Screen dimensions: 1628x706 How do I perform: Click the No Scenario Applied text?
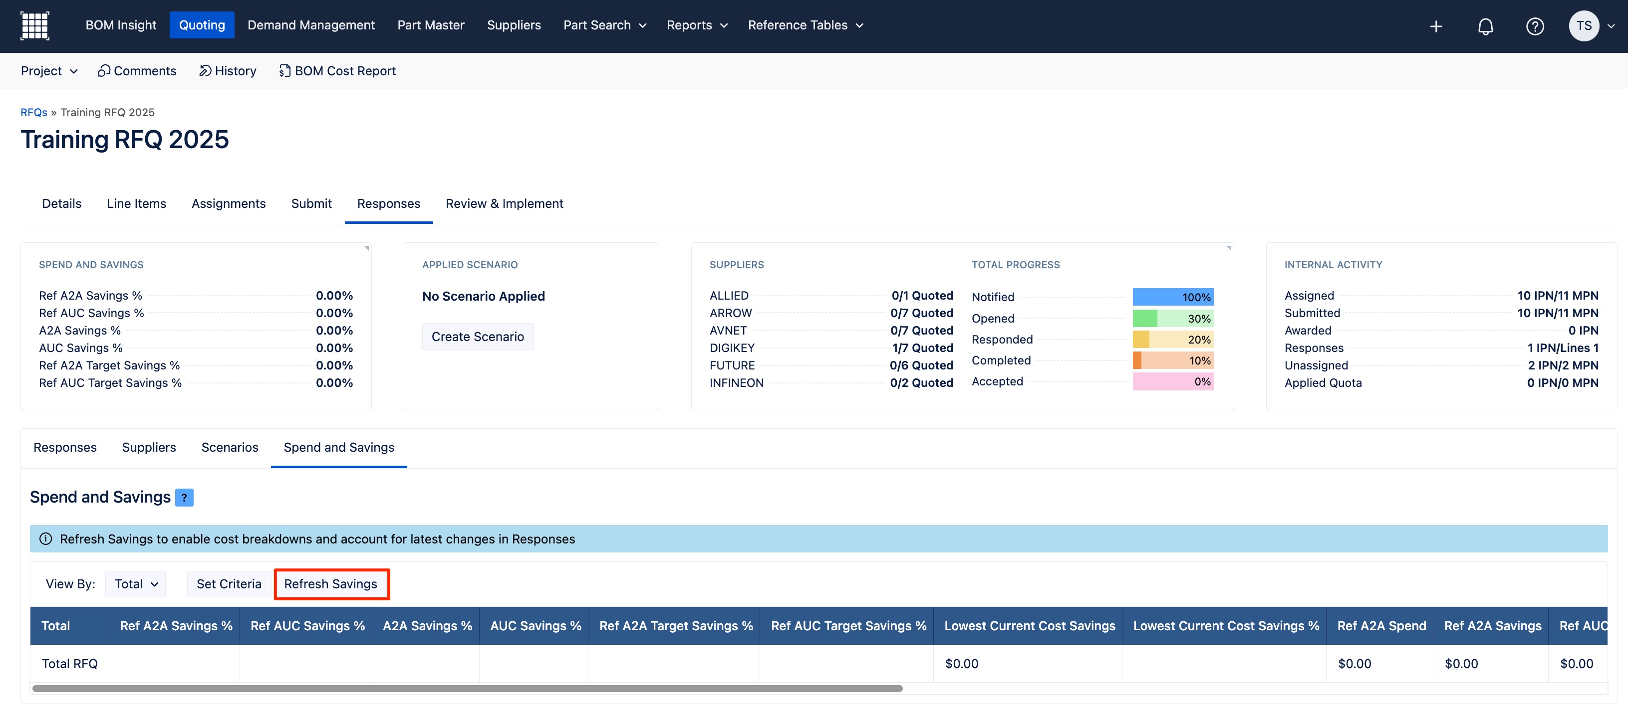pos(483,296)
